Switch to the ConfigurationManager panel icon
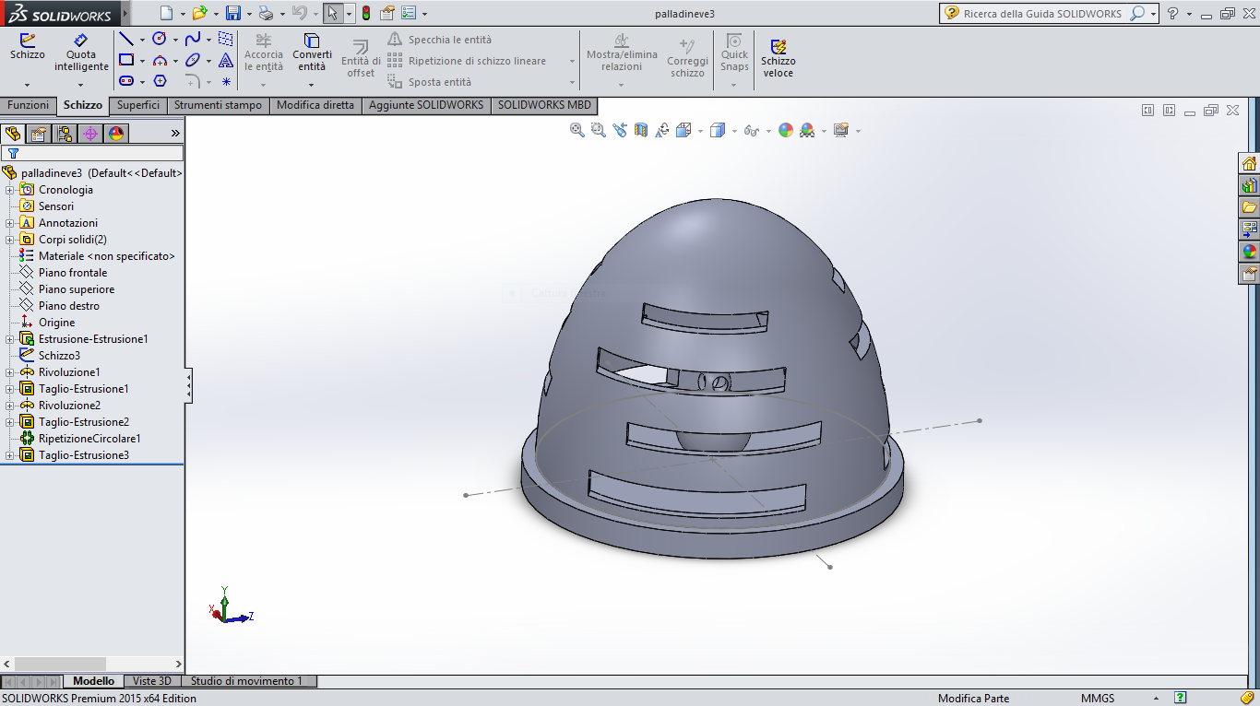This screenshot has width=1260, height=706. pyautogui.click(x=65, y=134)
